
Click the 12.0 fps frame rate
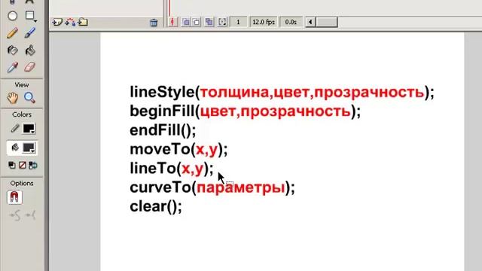pos(264,22)
